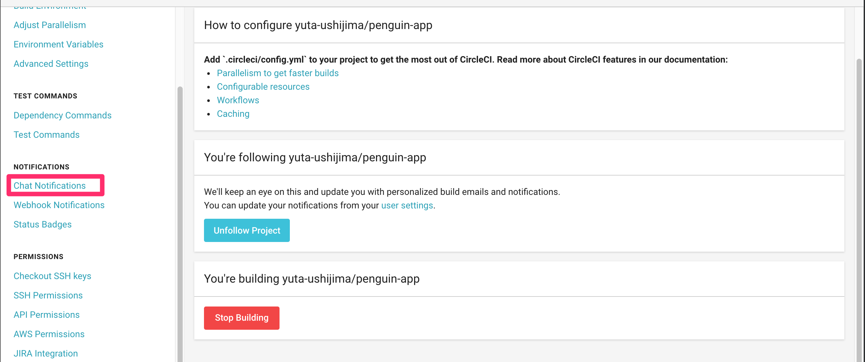Viewport: 865px width, 362px height.
Task: Select Dependency Commands in sidebar
Action: pos(62,115)
